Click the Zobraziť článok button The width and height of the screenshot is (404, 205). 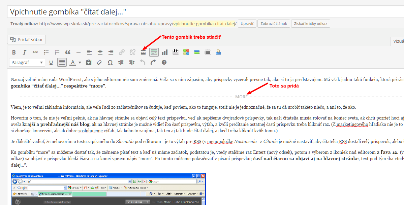click(x=274, y=24)
